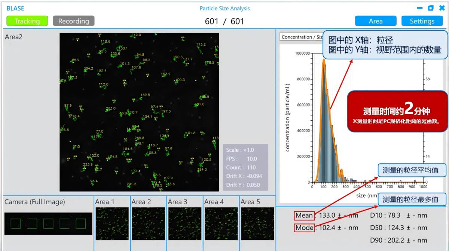Click the 601 / 601 frame counter
Image resolution: width=449 pixels, height=251 pixels.
coord(224,21)
